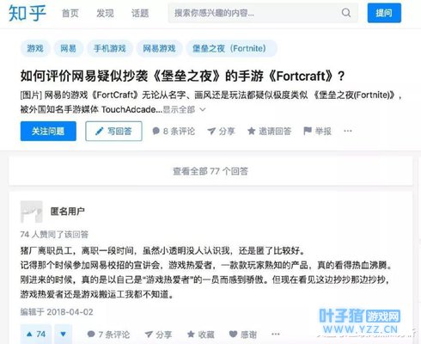Open question's three-dot more menu
Screen dimensions: 421x344
click(348, 131)
